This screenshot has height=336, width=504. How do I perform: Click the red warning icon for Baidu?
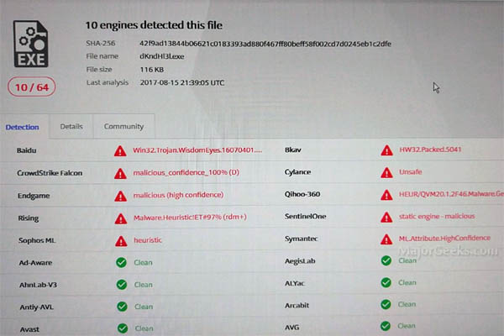pos(120,151)
